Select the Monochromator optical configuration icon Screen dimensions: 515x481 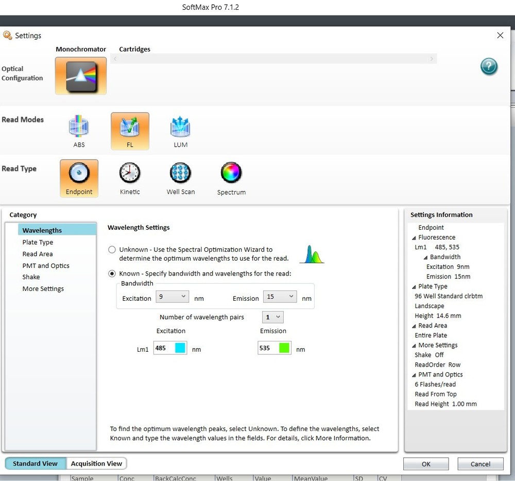[81, 76]
